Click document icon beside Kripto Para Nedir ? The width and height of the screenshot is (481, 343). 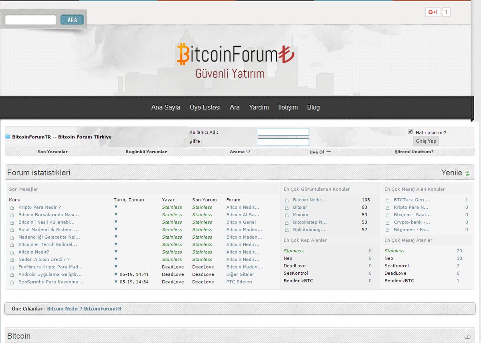(x=12, y=207)
